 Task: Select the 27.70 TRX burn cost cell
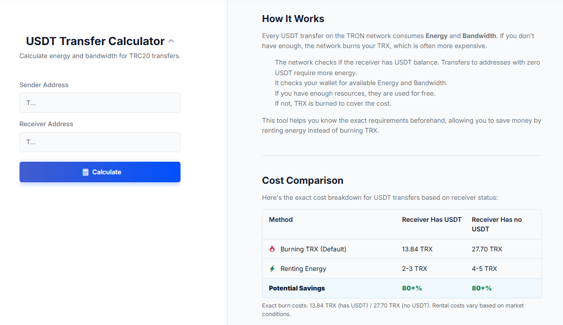point(487,249)
